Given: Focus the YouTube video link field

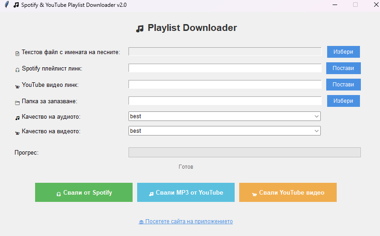Looking at the screenshot, I should tap(225, 85).
